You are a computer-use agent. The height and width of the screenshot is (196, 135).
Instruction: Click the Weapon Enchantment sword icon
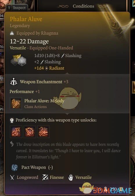(x=14, y=82)
